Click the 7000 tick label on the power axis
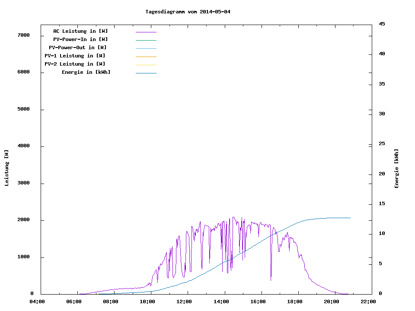The height and width of the screenshot is (311, 415). tap(23, 35)
